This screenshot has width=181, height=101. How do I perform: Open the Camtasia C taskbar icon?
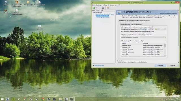tap(66, 99)
